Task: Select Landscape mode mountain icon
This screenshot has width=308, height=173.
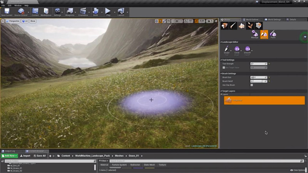Action: pyautogui.click(x=242, y=26)
